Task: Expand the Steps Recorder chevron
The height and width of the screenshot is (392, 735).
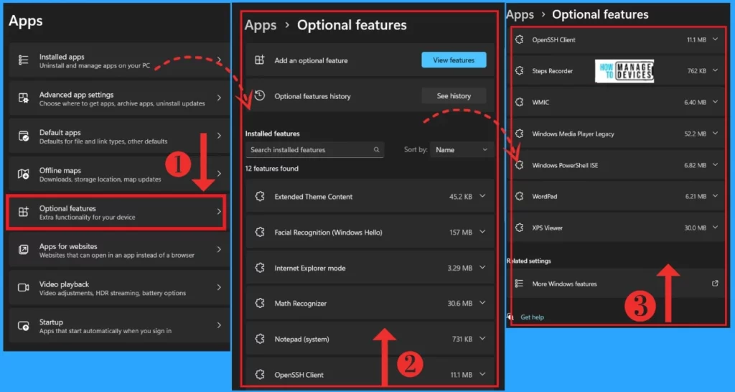Action: tap(716, 70)
